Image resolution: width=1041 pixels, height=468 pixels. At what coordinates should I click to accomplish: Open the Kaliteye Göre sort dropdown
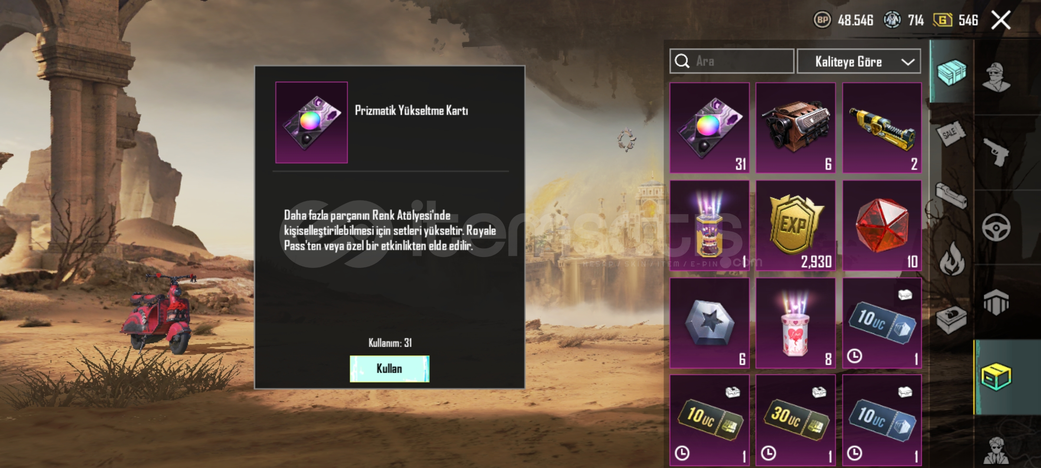[859, 61]
